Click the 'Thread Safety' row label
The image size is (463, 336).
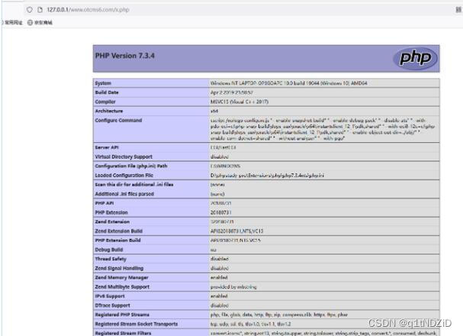pyautogui.click(x=111, y=259)
